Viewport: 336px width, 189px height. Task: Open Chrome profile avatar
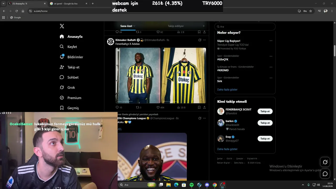[326, 11]
